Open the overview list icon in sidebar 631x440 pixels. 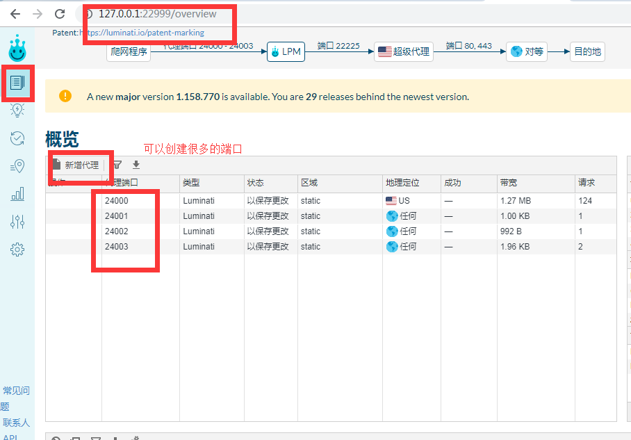click(x=17, y=83)
